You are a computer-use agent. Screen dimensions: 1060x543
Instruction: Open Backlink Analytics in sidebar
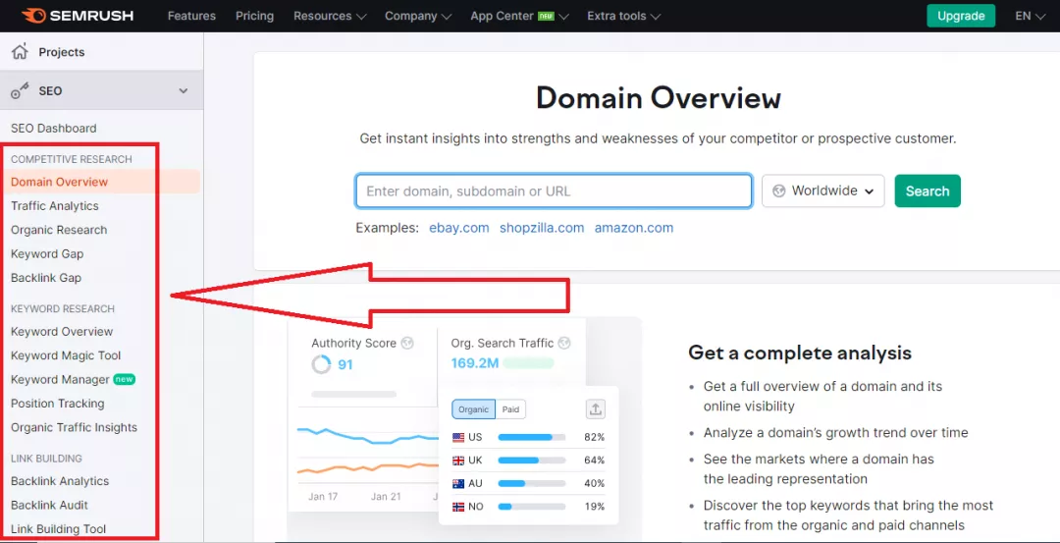pyautogui.click(x=60, y=481)
